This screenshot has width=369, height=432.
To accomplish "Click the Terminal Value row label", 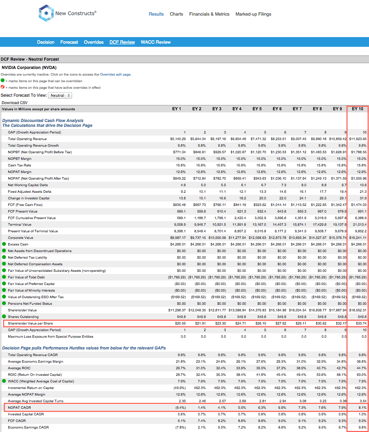I will [19, 225].
